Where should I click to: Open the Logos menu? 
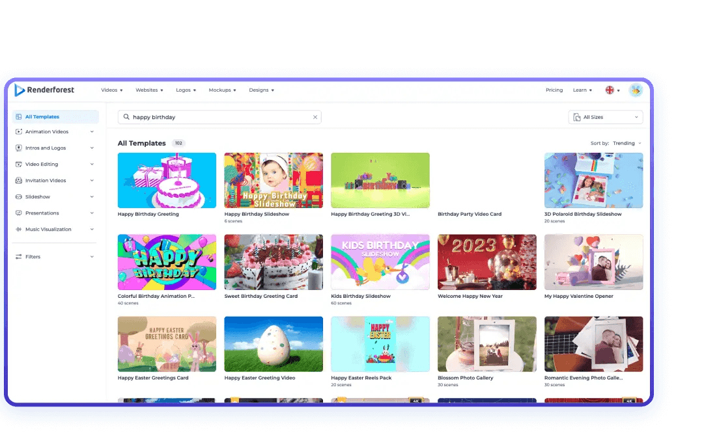coord(186,90)
